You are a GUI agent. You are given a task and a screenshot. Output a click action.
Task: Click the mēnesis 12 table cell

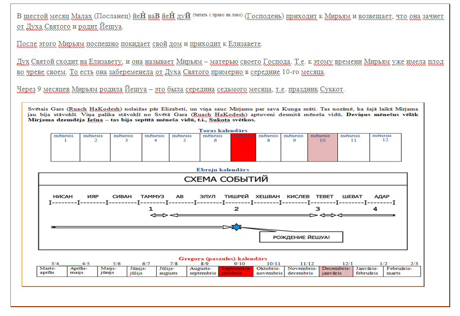[384, 147]
